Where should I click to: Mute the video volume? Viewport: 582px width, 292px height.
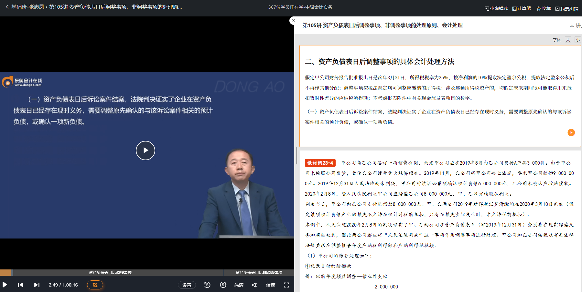tap(254, 285)
